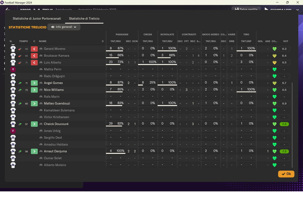Click the condition heart icon for Gerard Moreno

(274, 49)
